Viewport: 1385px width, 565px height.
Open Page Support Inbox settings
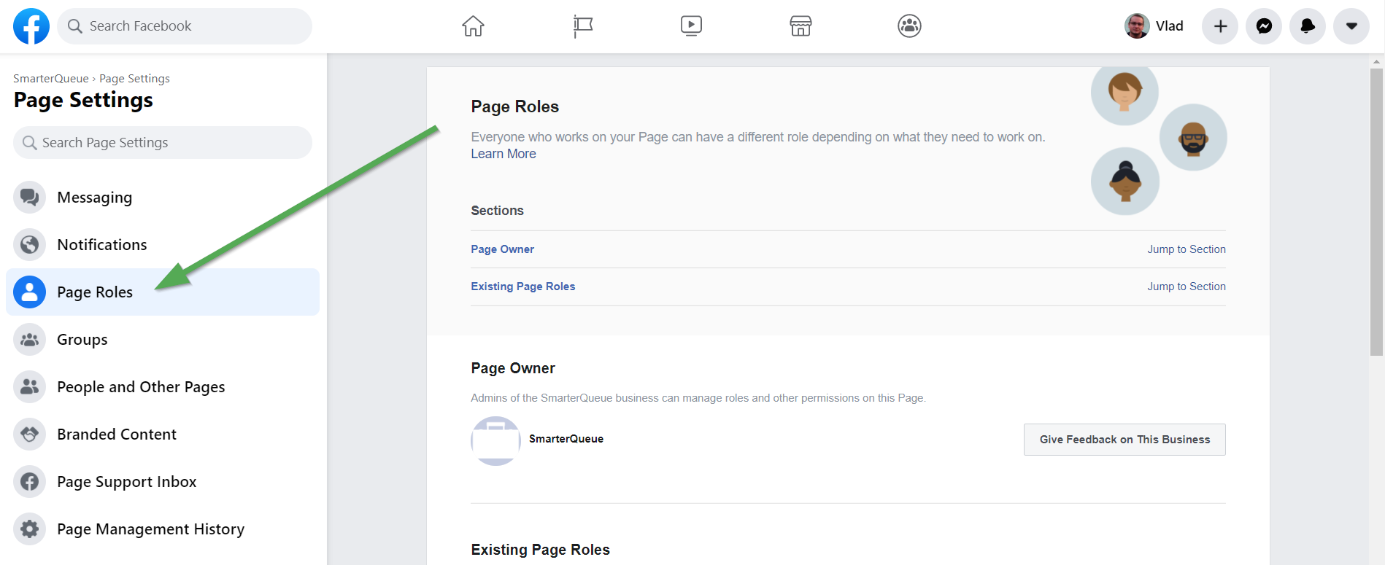(163, 482)
